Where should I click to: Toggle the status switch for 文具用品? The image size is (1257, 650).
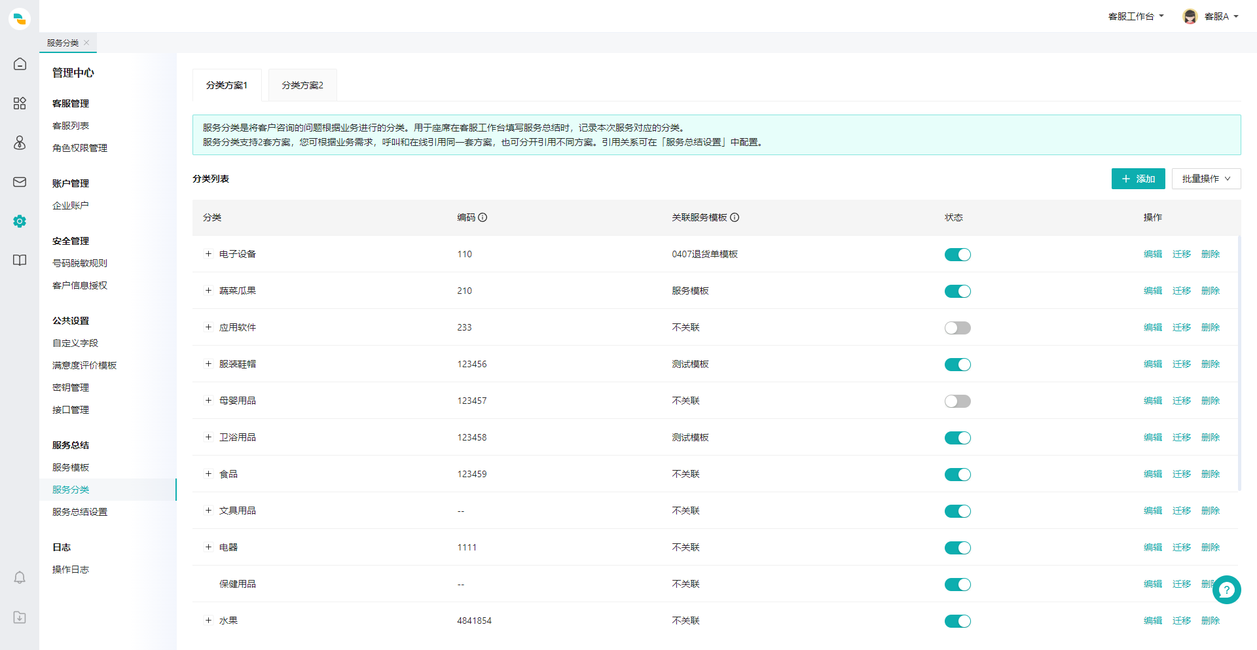[957, 511]
